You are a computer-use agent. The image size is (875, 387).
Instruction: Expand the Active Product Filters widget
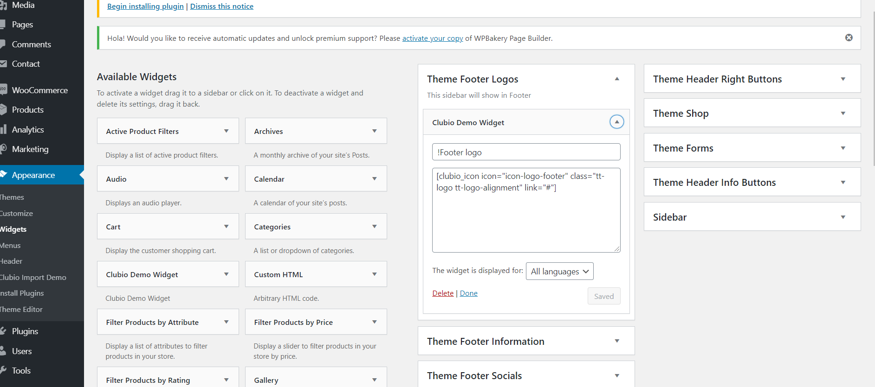pyautogui.click(x=226, y=131)
